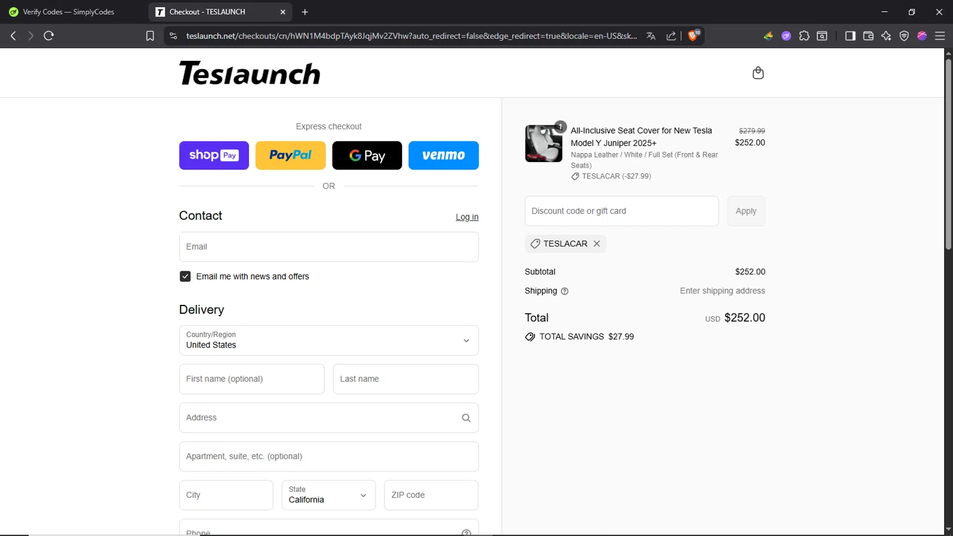Focus the Address input field
The width and height of the screenshot is (953, 536).
coord(328,418)
